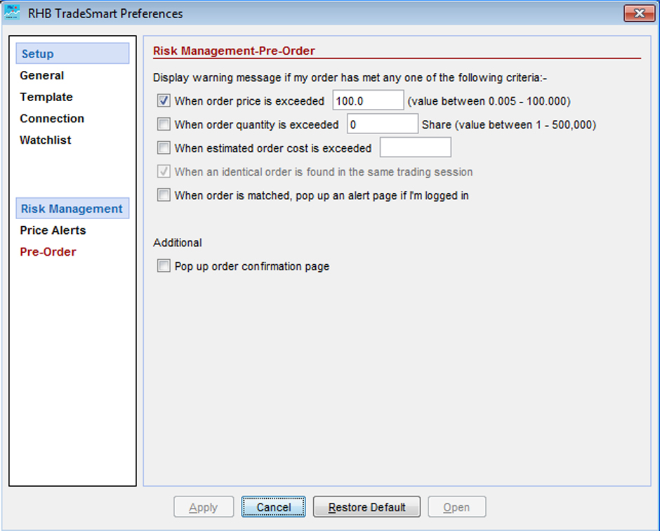Click the empty estimated order cost field

(x=415, y=148)
